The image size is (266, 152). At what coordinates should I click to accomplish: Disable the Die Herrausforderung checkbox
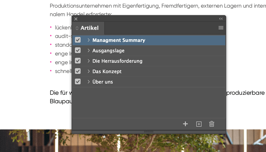[x=78, y=61]
